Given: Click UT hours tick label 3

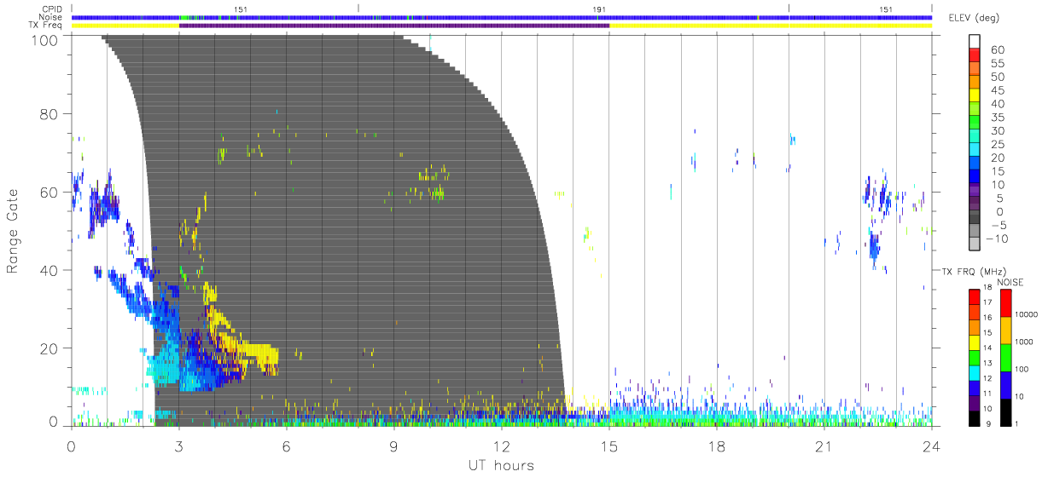Looking at the screenshot, I should [178, 446].
